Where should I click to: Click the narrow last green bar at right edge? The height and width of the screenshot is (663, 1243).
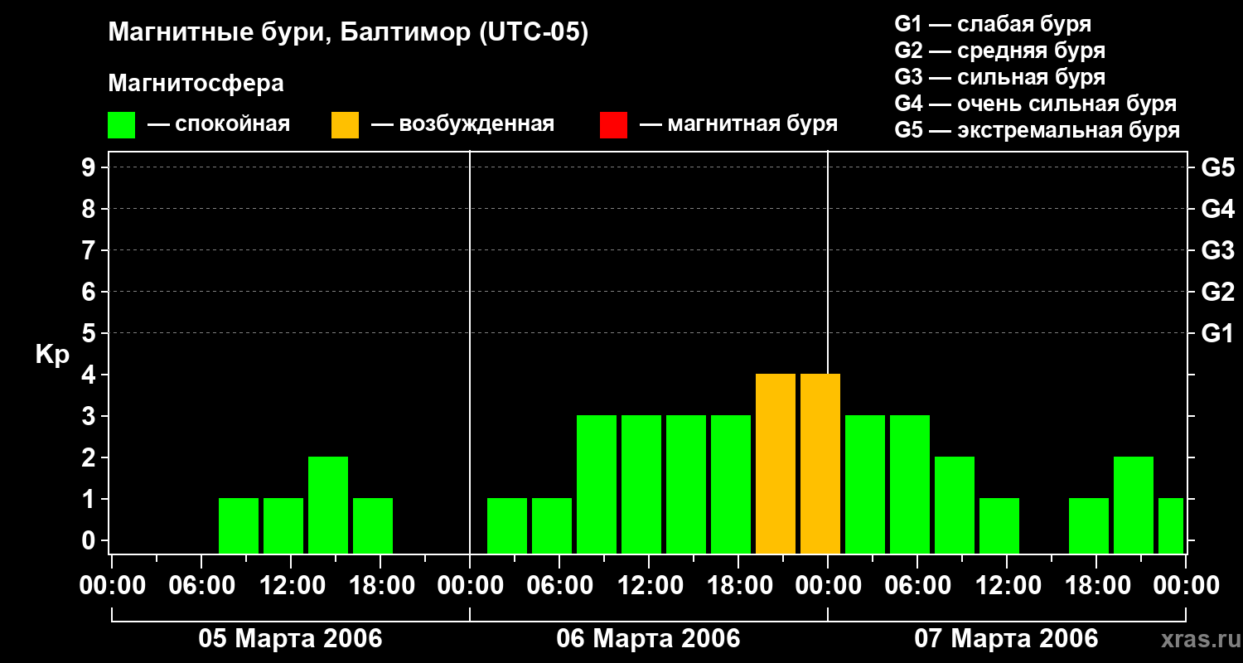[1171, 525]
